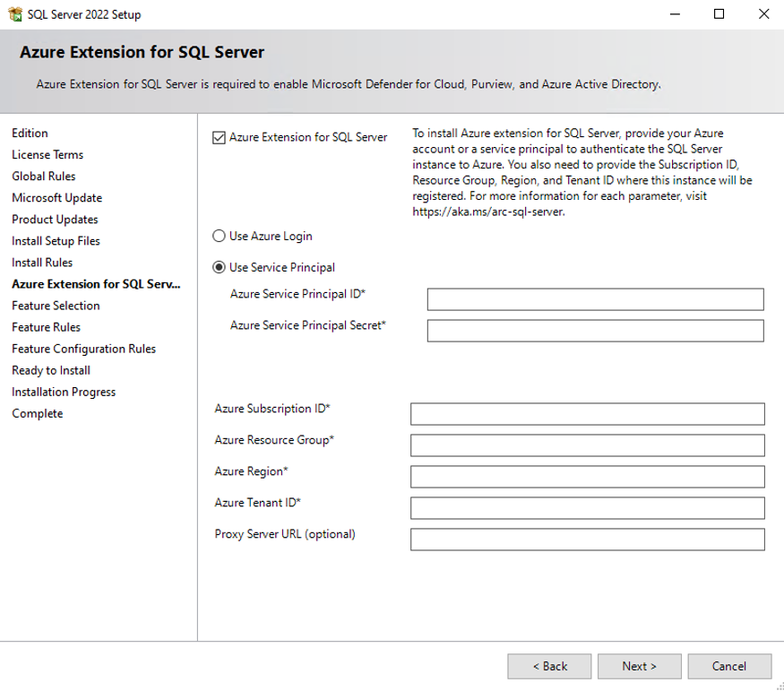Click the Azure Service Principal ID field
The height and width of the screenshot is (691, 784).
click(595, 299)
